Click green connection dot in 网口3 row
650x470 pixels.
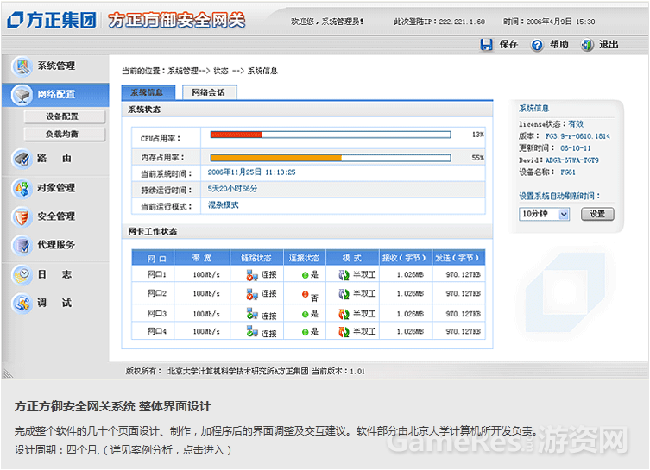[305, 314]
